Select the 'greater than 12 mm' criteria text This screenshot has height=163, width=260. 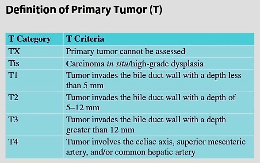pyautogui.click(x=100, y=130)
